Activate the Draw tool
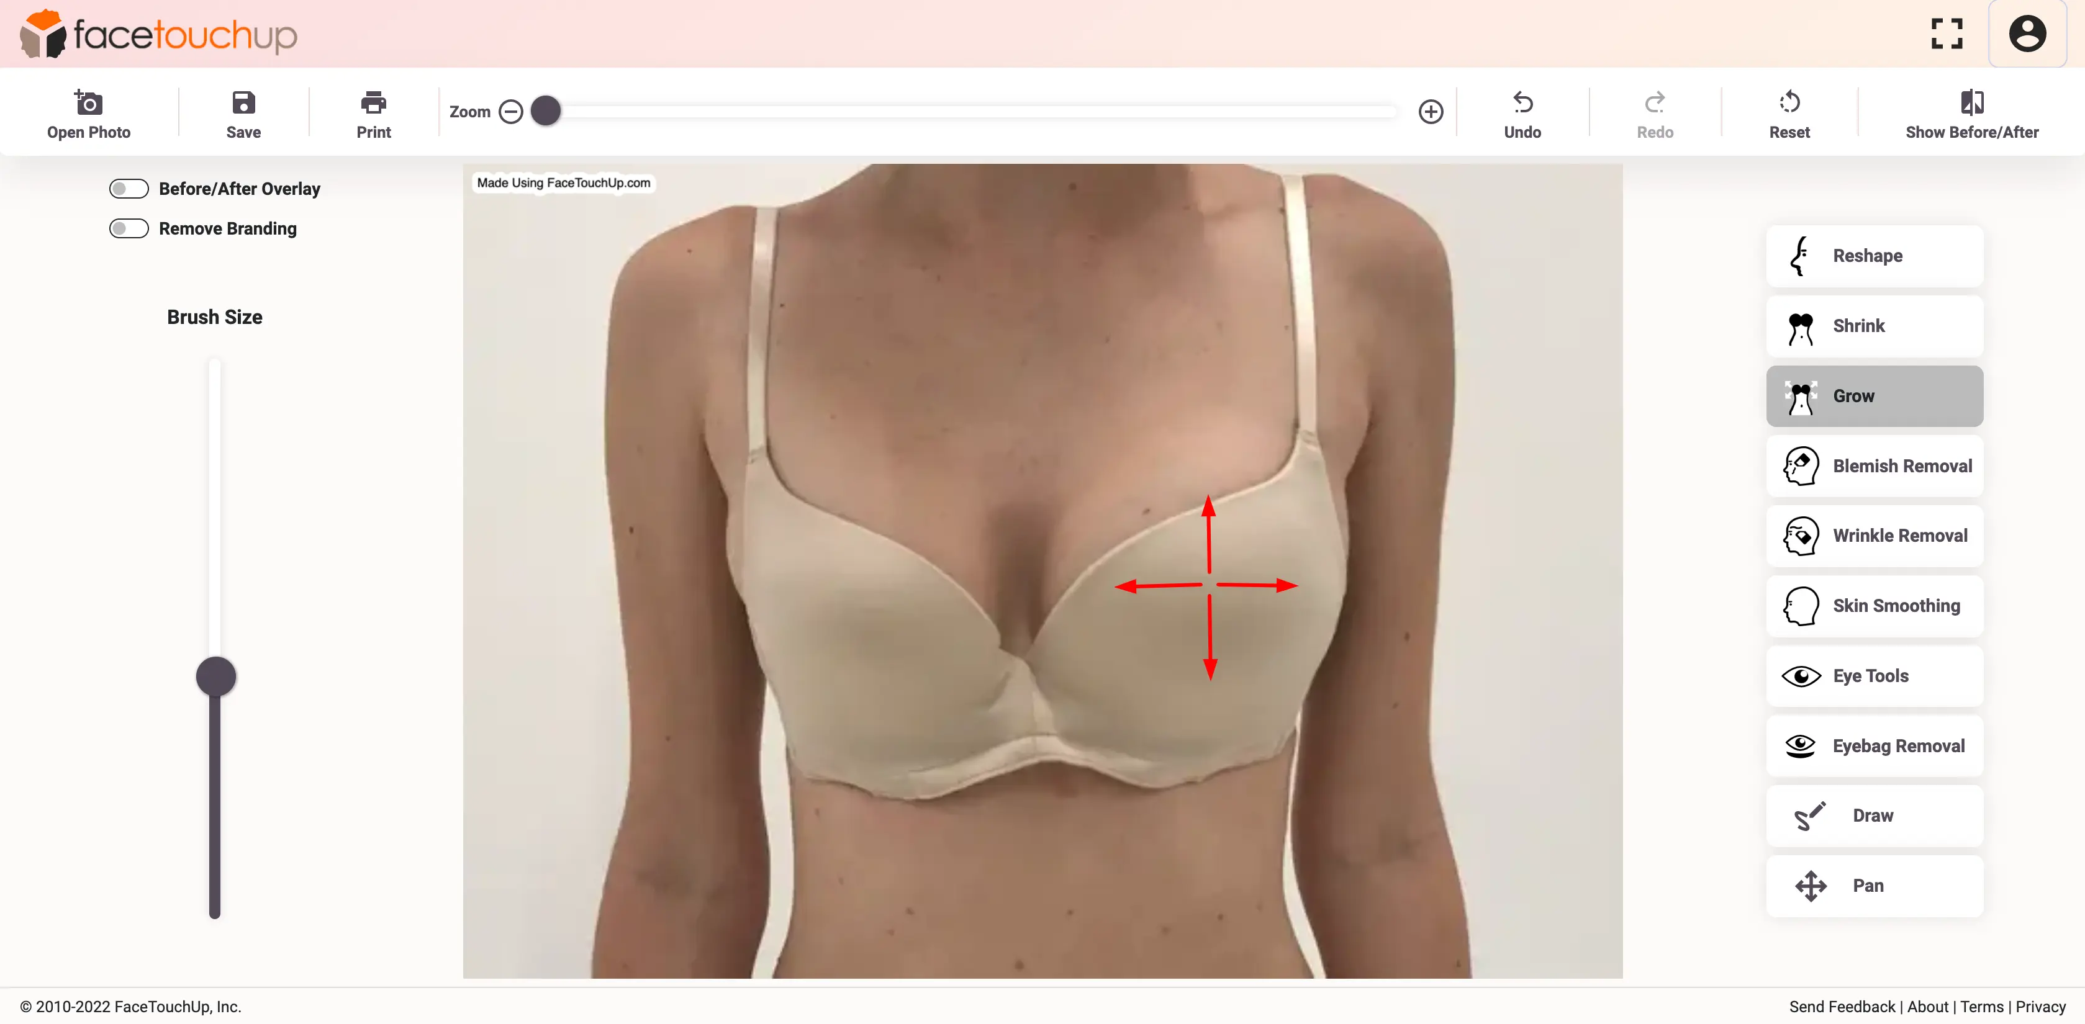The width and height of the screenshot is (2085, 1024). click(x=1875, y=815)
